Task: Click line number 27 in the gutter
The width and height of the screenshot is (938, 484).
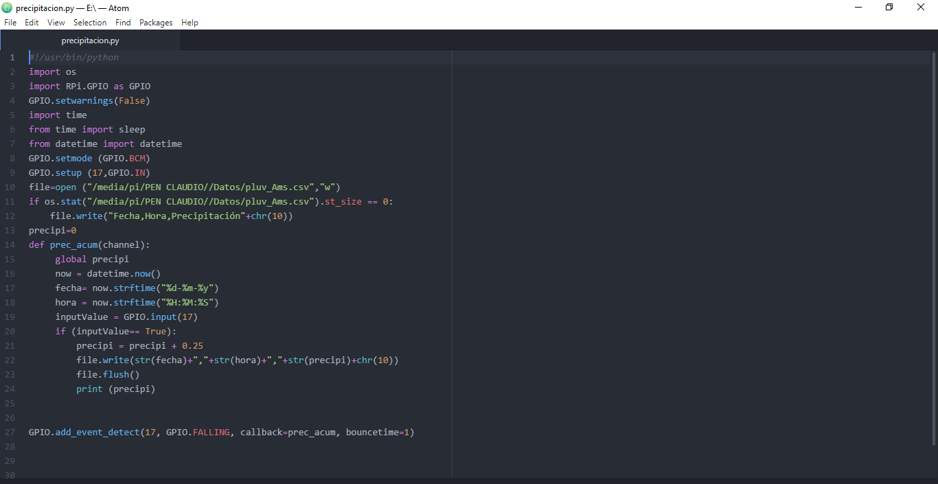Action: 10,433
